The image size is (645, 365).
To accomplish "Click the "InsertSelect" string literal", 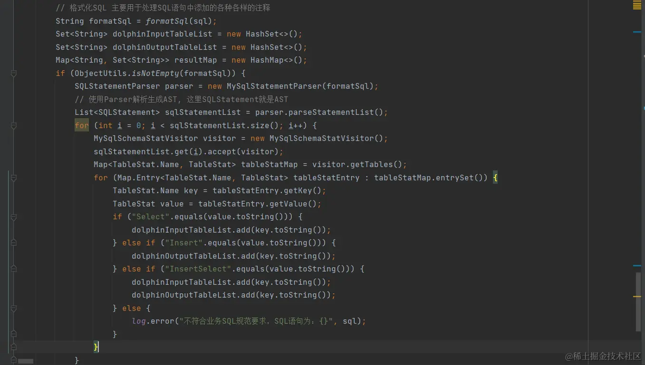I will pos(198,269).
